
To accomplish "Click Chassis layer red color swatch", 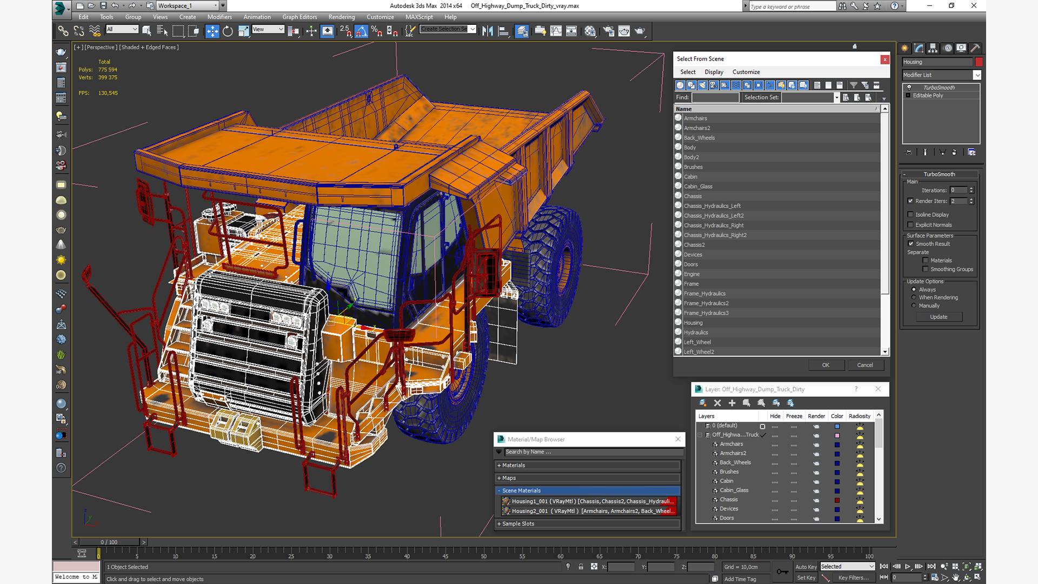I will click(x=837, y=500).
